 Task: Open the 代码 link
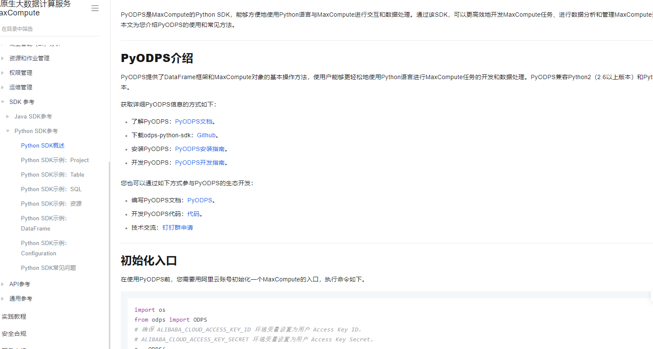(x=194, y=214)
